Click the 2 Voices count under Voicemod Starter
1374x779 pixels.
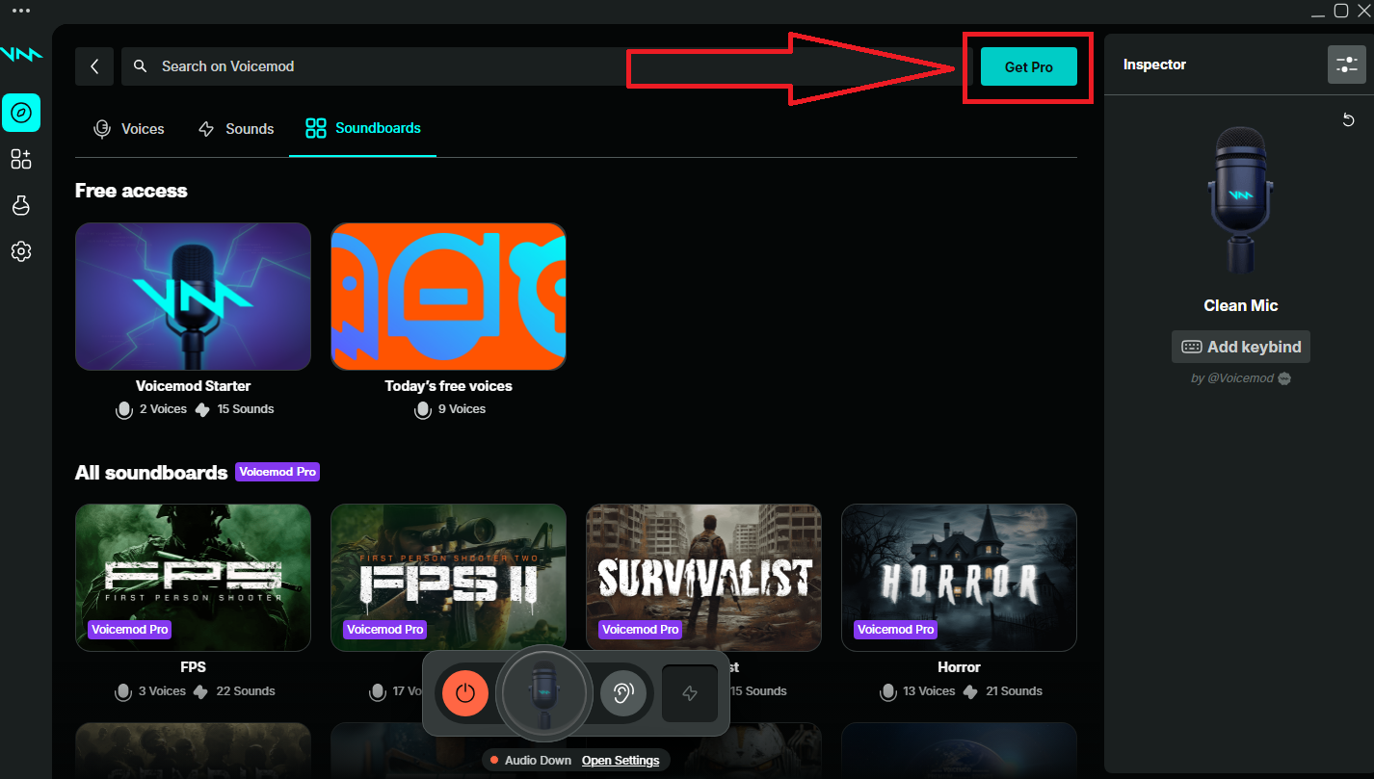pyautogui.click(x=151, y=409)
